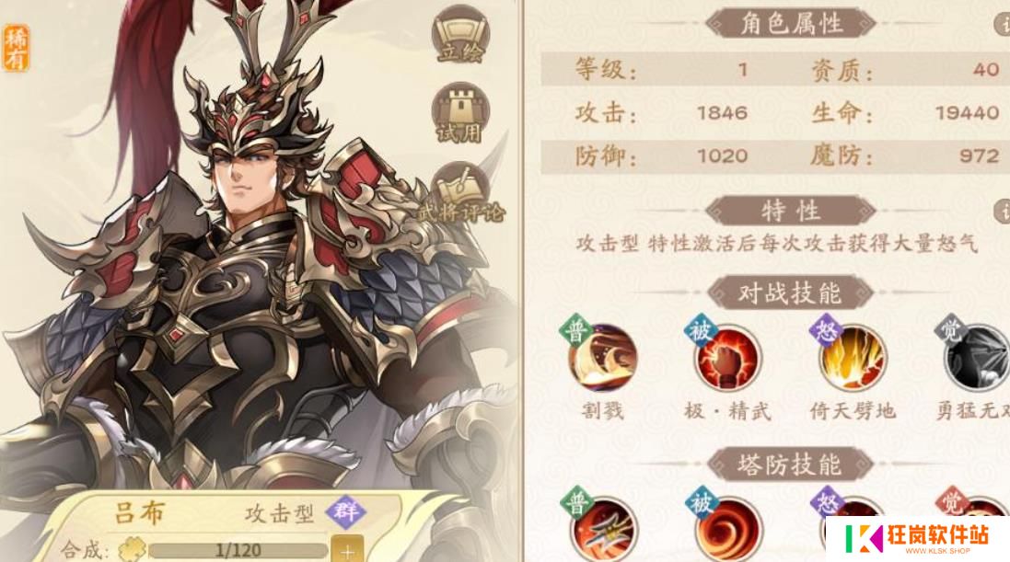The height and width of the screenshot is (562, 1010).
Task: Click the 塔防技能 section header
Action: click(790, 465)
